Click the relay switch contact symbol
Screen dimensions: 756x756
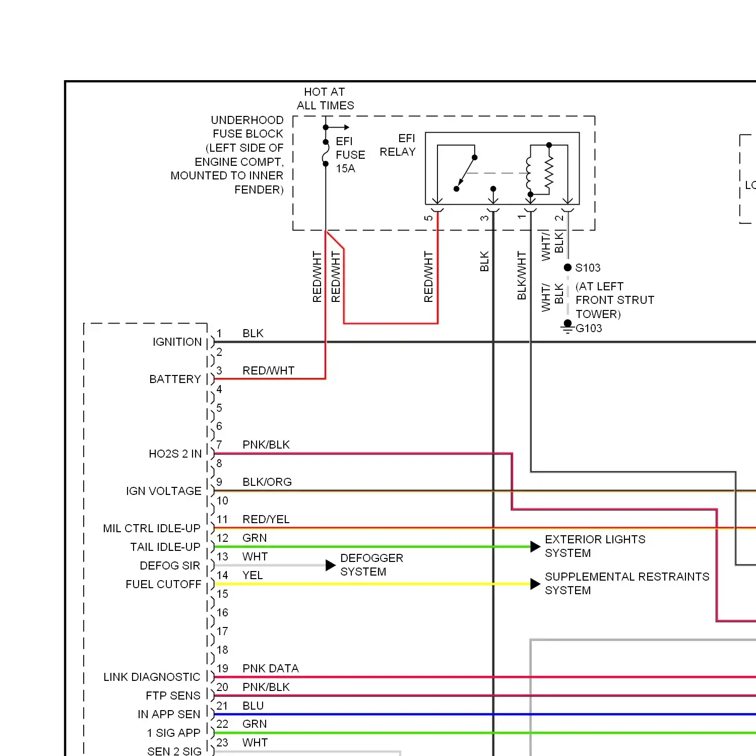coord(465,173)
